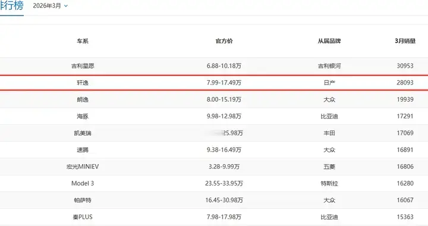Image resolution: width=428 pixels, height=226 pixels.
Task: Open the Model 3 model link
Action: pyautogui.click(x=83, y=183)
